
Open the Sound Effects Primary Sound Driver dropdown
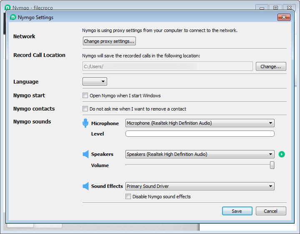[200, 186]
